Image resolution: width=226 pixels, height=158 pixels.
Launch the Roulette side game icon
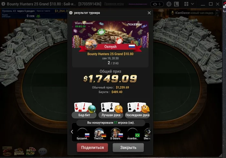pos(19,152)
